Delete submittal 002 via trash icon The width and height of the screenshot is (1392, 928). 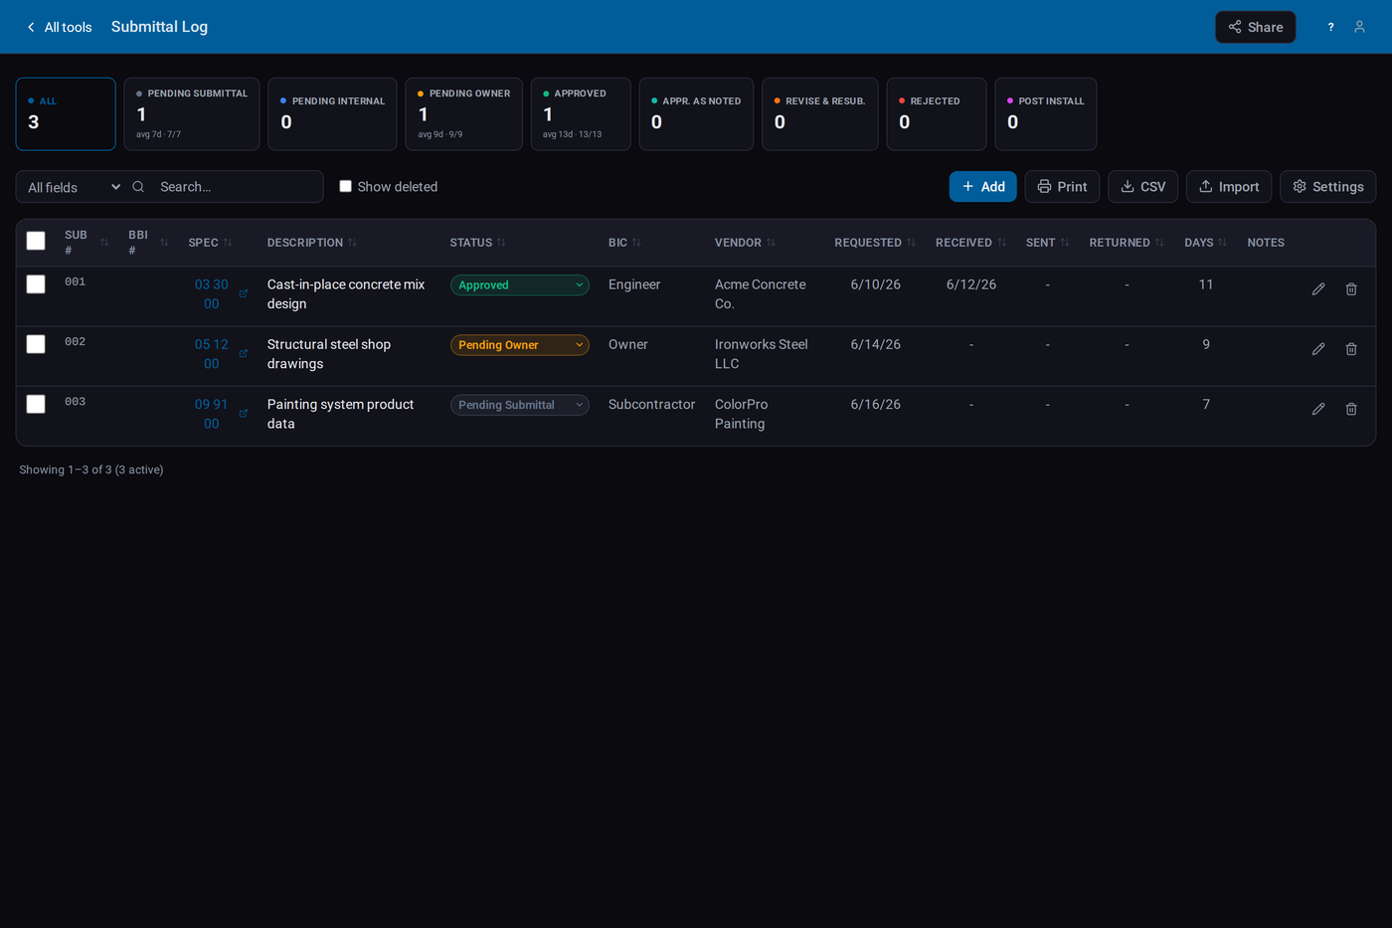(1351, 349)
